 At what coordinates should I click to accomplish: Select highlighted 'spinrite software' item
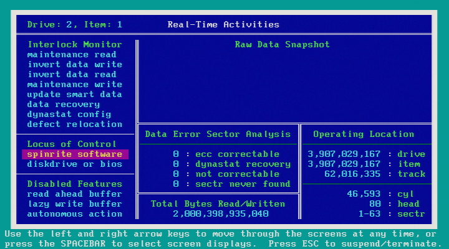(75, 154)
